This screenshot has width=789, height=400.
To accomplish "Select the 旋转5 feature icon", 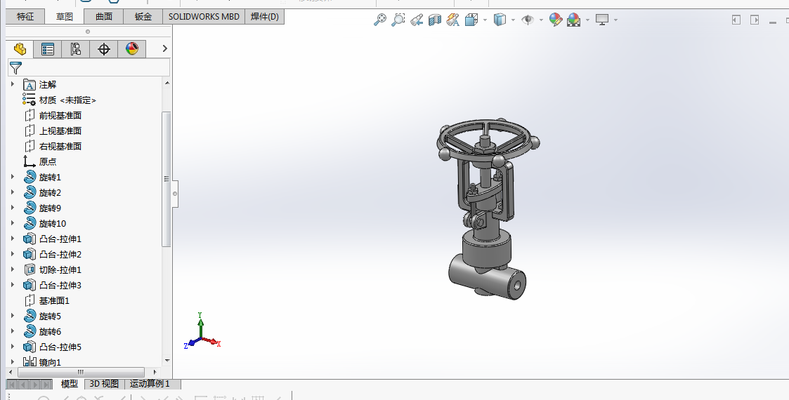I will (x=30, y=316).
